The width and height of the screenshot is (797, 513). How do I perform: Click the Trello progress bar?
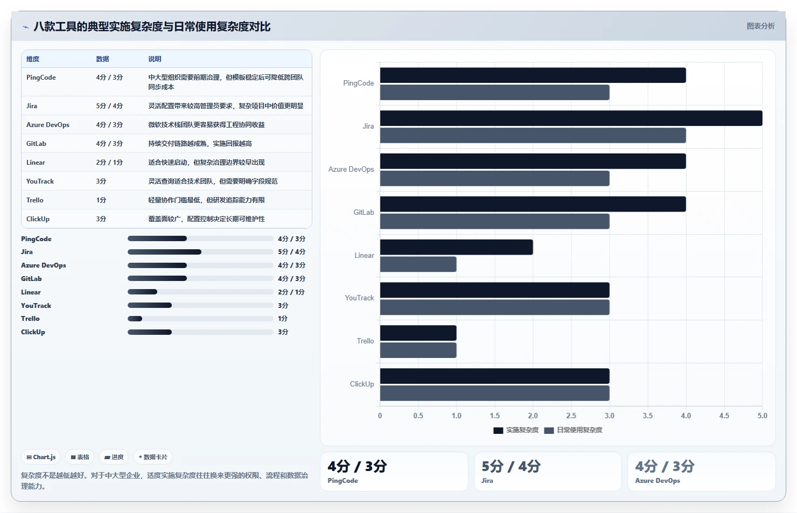point(200,319)
